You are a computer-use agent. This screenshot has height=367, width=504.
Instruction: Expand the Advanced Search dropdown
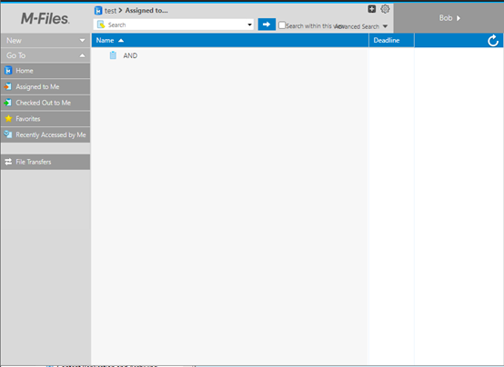tap(361, 26)
